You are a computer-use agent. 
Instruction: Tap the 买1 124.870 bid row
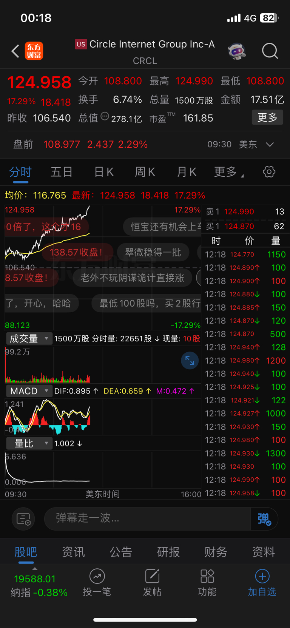click(x=245, y=226)
